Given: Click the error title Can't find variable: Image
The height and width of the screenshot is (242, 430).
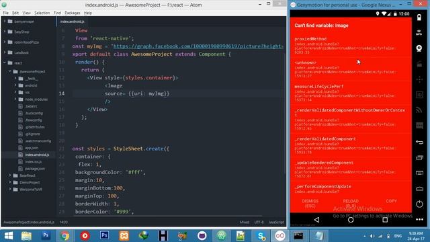Looking at the screenshot, I should [321, 26].
